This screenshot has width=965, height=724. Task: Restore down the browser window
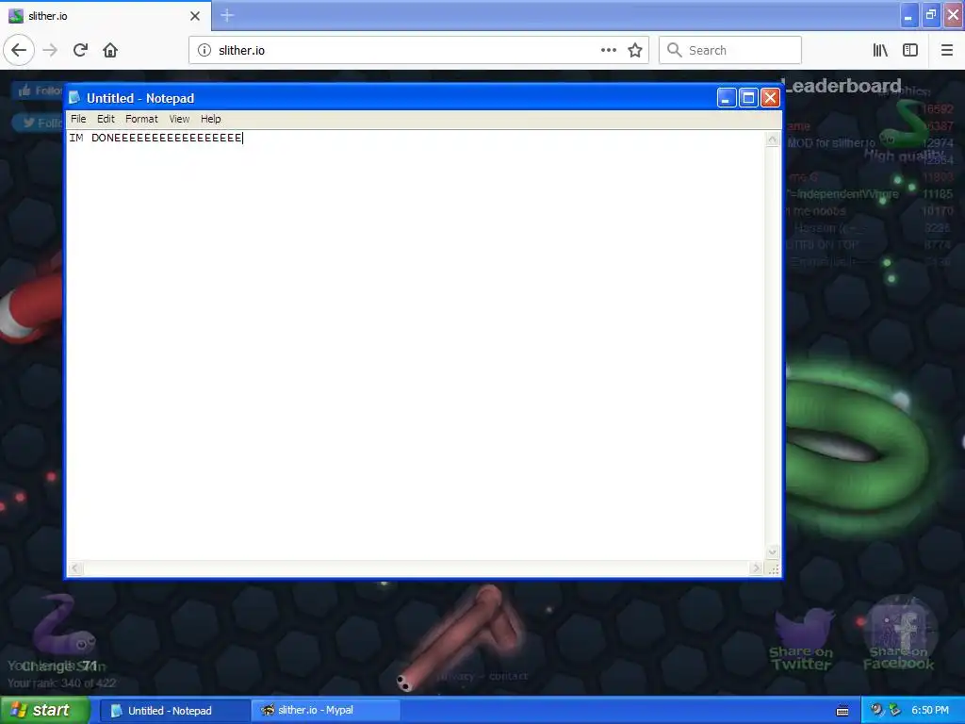(x=931, y=15)
